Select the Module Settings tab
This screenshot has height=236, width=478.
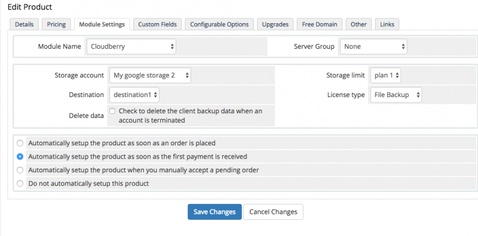tap(102, 24)
